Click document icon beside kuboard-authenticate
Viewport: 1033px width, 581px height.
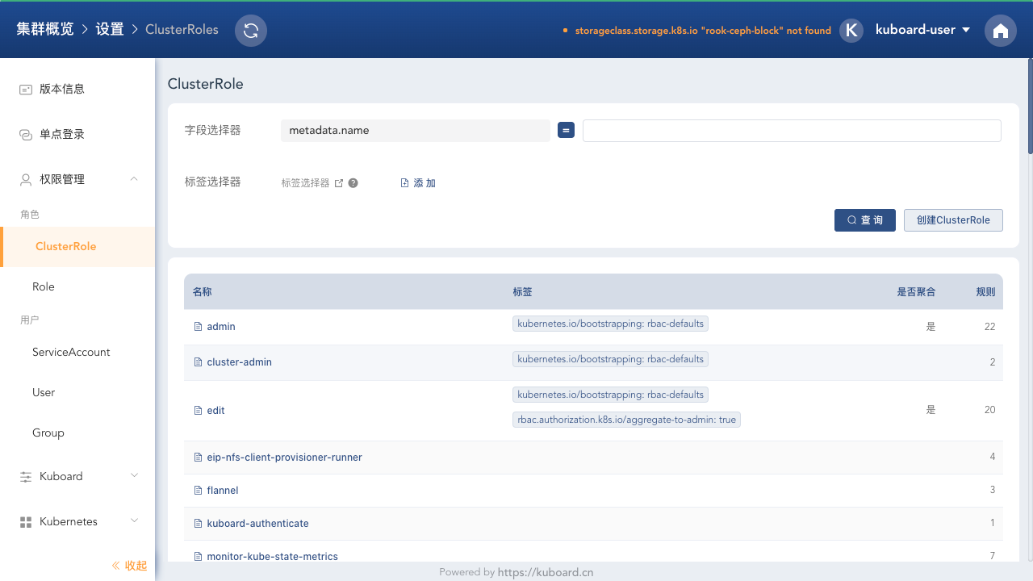[x=198, y=524]
